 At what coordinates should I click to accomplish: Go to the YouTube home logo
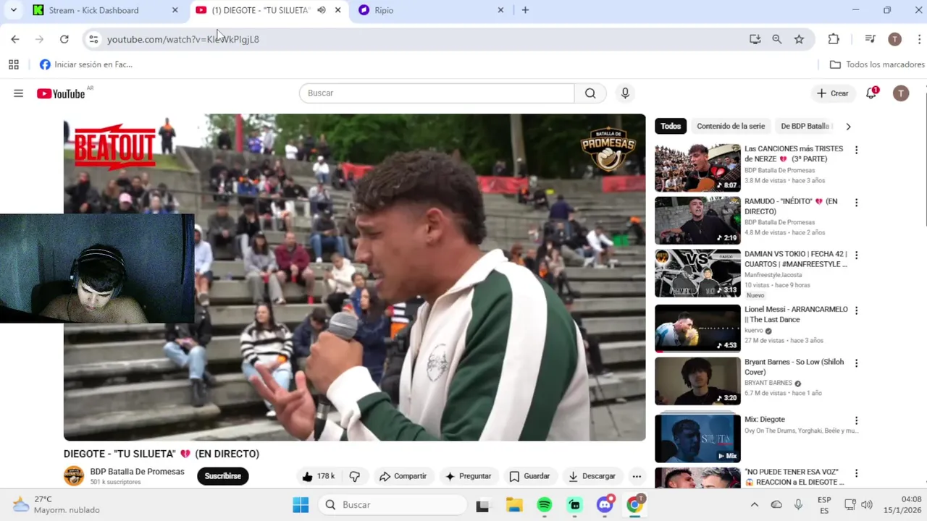(62, 93)
